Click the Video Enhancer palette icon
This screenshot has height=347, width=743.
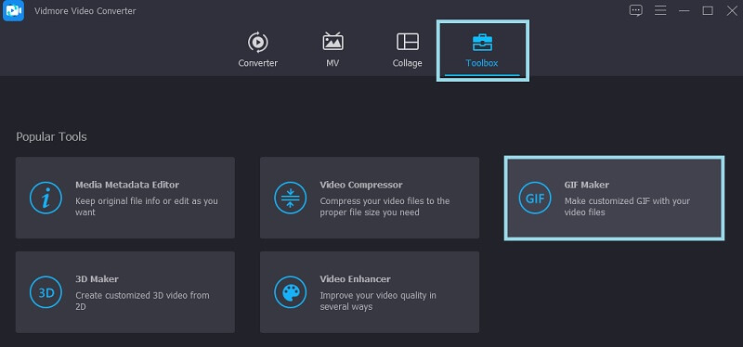click(x=291, y=292)
